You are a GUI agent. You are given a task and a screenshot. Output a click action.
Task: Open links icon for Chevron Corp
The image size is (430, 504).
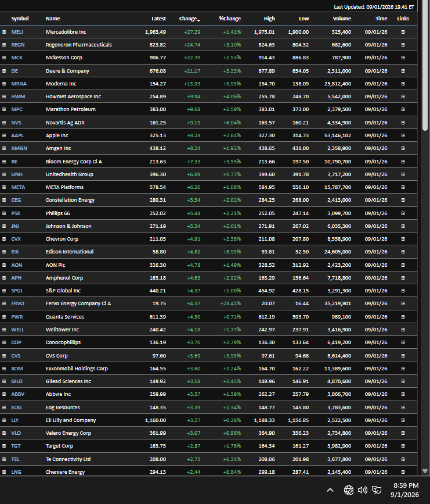click(403, 239)
